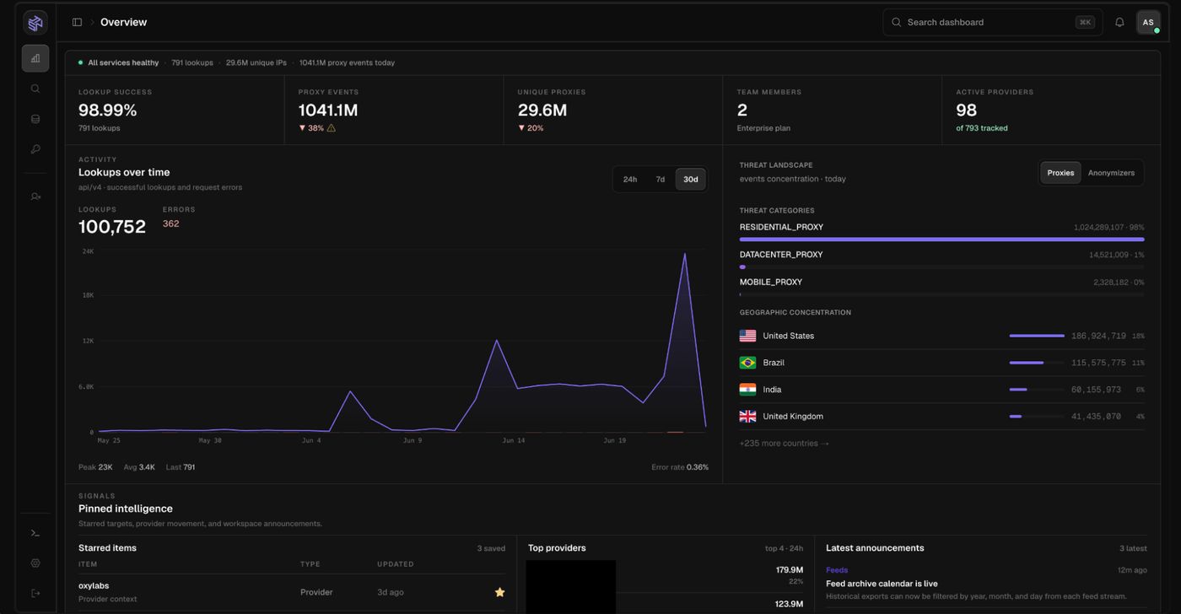Click the Feed archive calendar is live headline
The height and width of the screenshot is (614, 1181).
[882, 584]
